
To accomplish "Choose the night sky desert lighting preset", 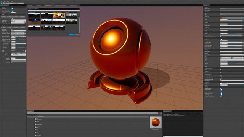I will pos(34,21).
